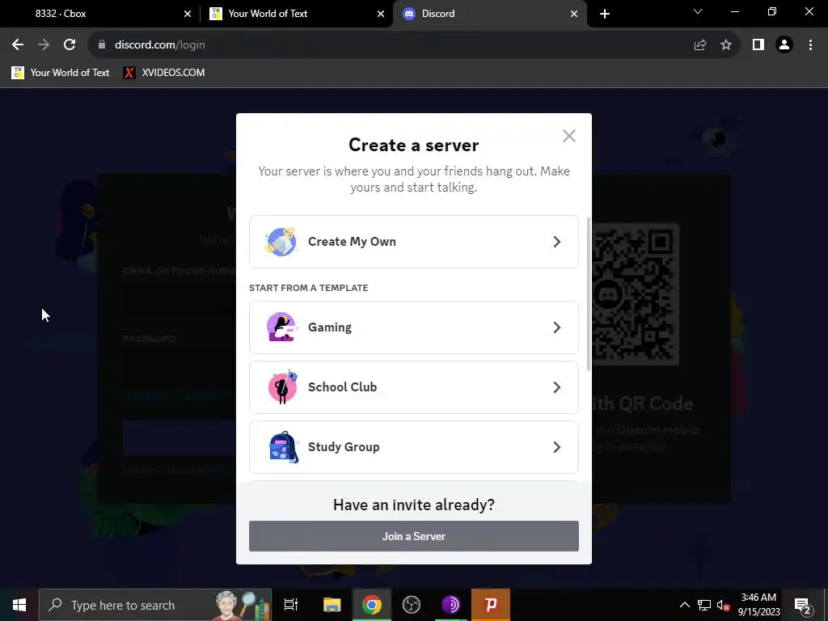The height and width of the screenshot is (621, 828).
Task: Open Task View on the taskbar
Action: [291, 605]
